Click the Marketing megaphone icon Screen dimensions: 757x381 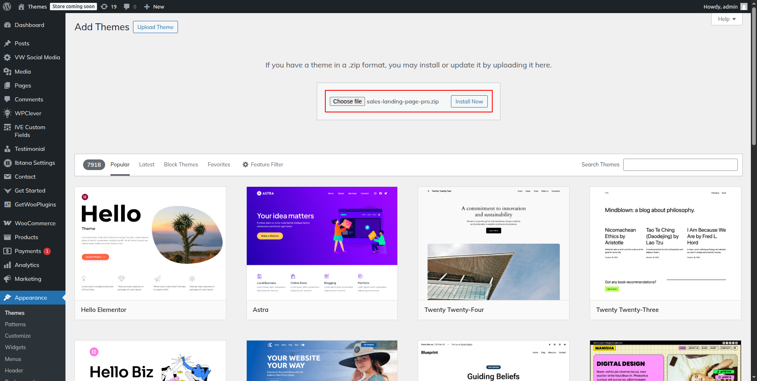click(x=7, y=279)
